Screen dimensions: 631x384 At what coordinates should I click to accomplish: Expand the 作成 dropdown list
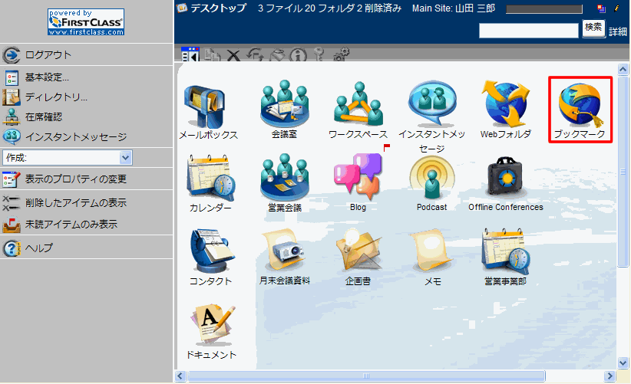pos(127,157)
